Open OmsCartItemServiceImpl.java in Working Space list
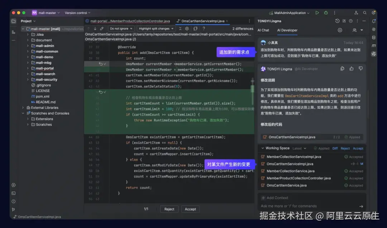Screen dimensions: 387x228 coord(312,164)
